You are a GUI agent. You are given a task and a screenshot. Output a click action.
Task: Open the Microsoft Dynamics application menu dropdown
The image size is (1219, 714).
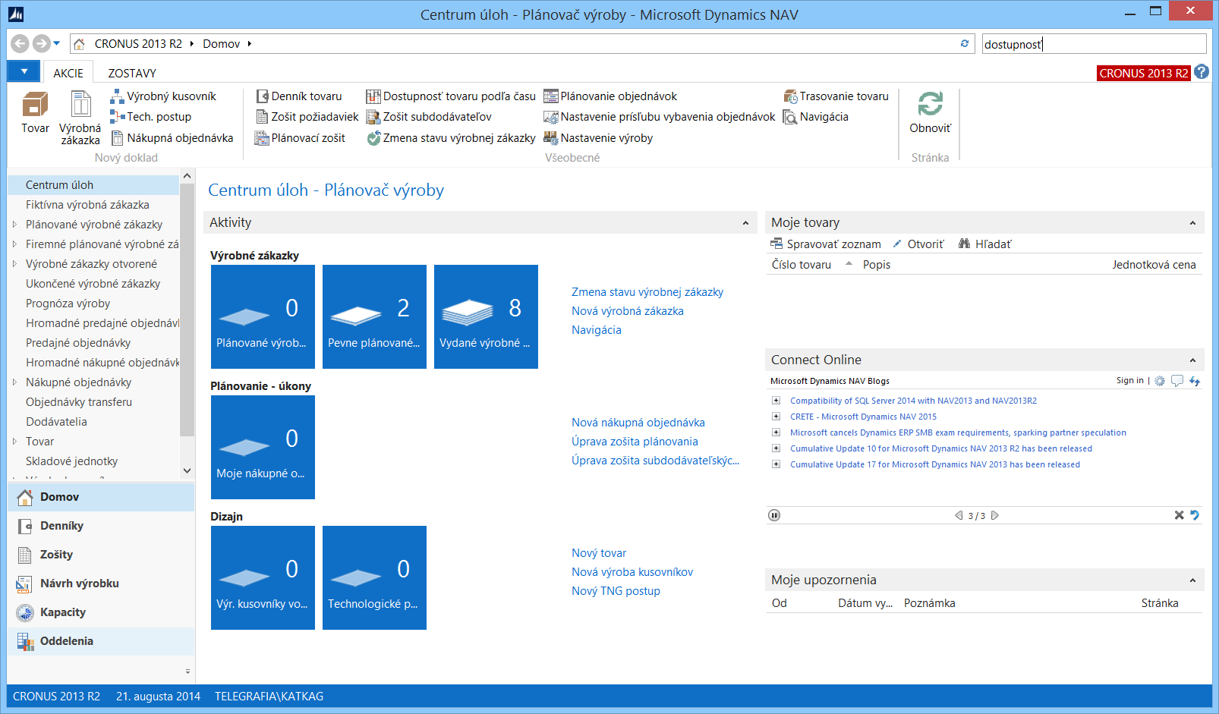pyautogui.click(x=24, y=71)
